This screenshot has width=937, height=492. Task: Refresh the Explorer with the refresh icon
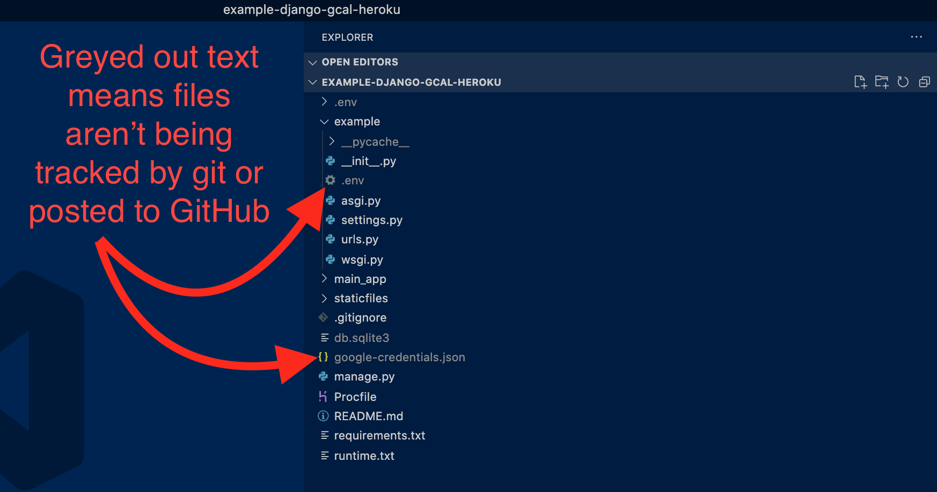[x=903, y=82]
